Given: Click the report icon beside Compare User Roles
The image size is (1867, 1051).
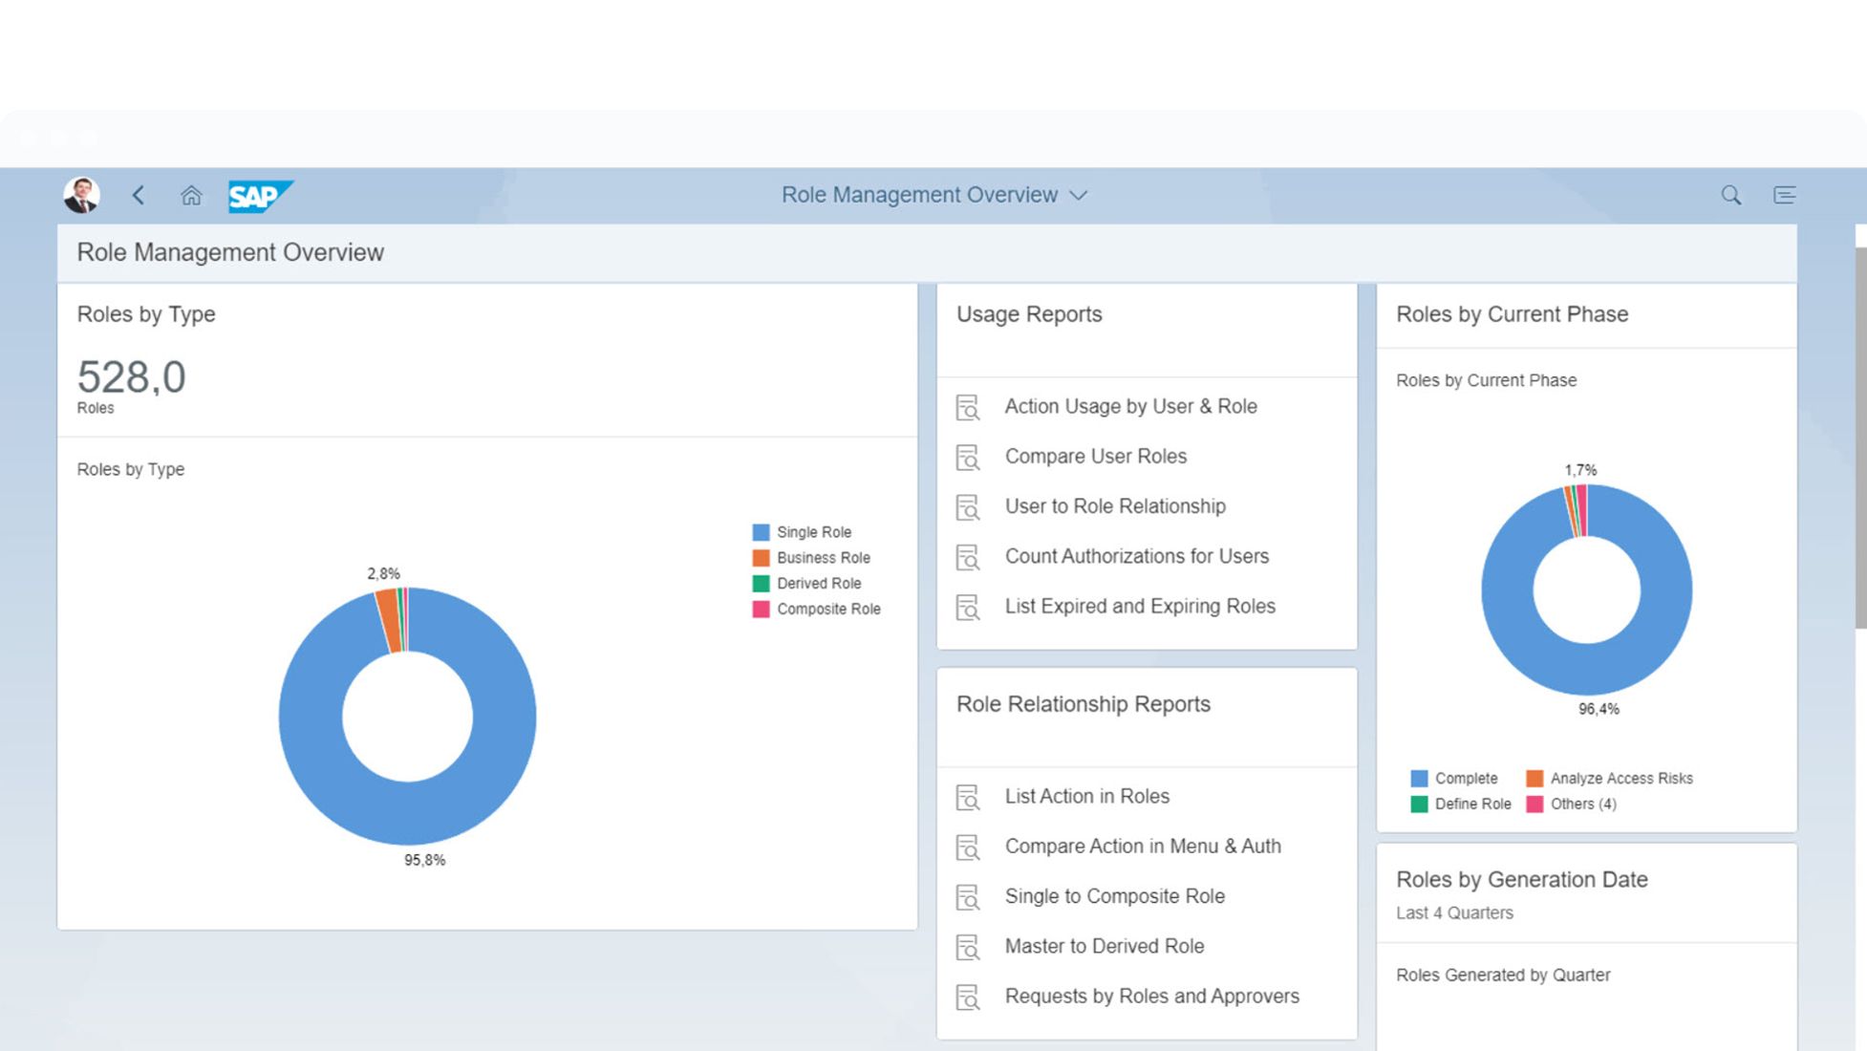Looking at the screenshot, I should pyautogui.click(x=968, y=458).
